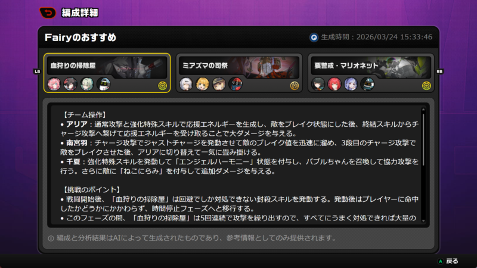The width and height of the screenshot is (477, 268).
Task: Click gear badge on 要警戒・マリオネット card
Action: click(x=426, y=86)
